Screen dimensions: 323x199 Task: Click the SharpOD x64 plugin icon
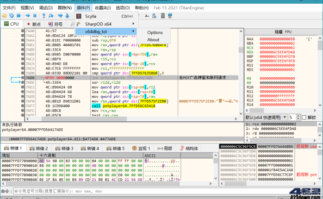pyautogui.click(x=78, y=24)
